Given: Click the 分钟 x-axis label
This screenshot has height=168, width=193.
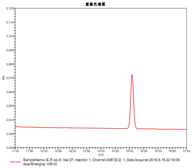Looking at the screenshot, I should (101, 155).
